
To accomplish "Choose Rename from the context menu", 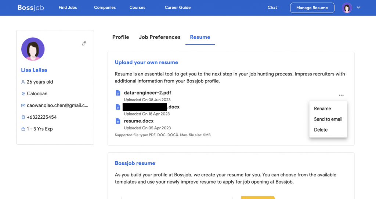I will [x=322, y=108].
